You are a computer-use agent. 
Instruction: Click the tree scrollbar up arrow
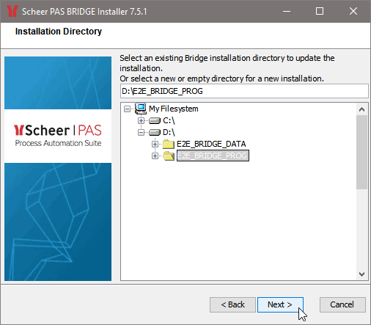[x=361, y=109]
